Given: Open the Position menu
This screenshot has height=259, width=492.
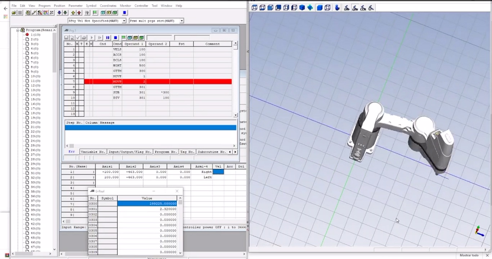Looking at the screenshot, I should click(x=59, y=6).
